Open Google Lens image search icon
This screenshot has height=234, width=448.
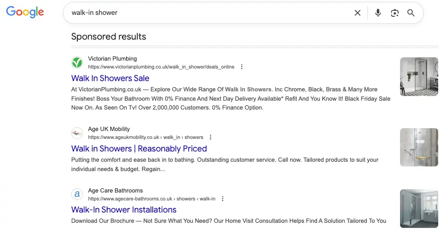pos(394,13)
